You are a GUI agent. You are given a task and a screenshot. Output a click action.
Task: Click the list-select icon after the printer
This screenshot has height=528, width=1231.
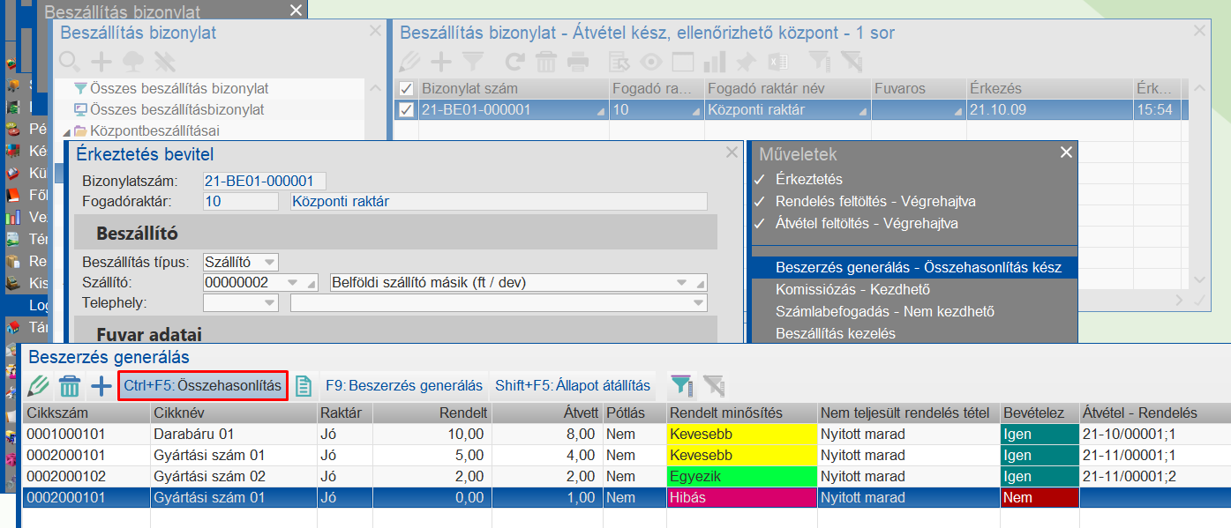620,62
